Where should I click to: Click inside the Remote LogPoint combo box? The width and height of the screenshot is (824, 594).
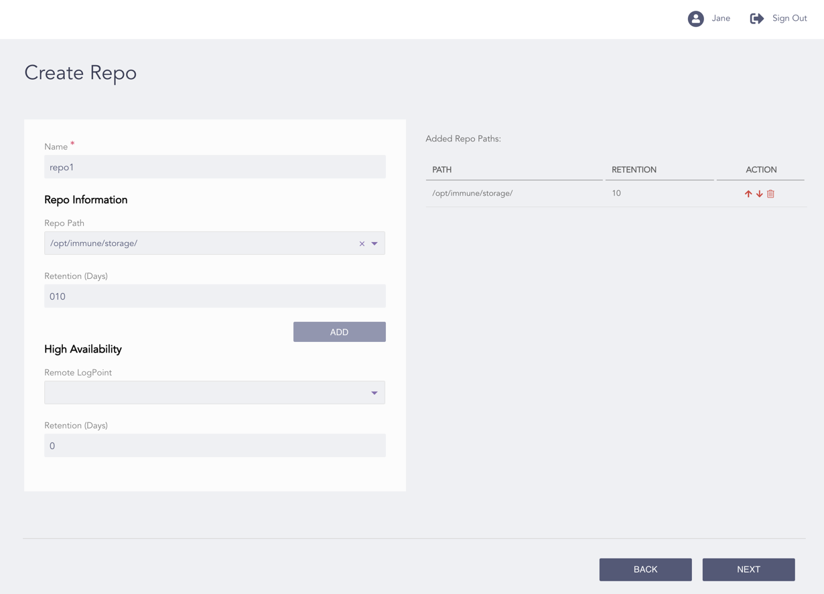point(201,393)
